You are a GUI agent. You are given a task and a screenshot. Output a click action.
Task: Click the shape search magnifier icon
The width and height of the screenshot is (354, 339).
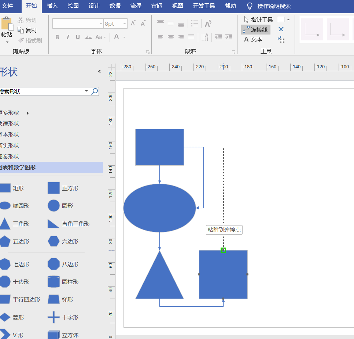95,91
